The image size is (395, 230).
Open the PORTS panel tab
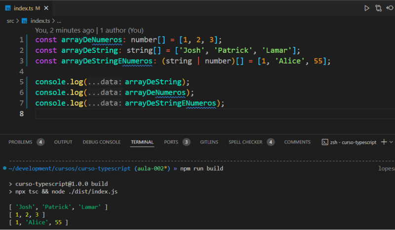point(171,142)
